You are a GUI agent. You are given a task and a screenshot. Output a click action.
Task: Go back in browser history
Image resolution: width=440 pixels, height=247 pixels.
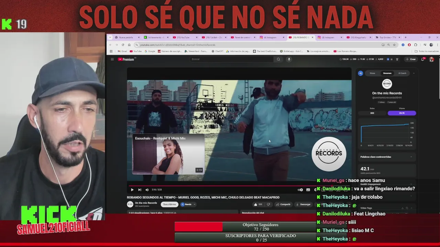110,45
